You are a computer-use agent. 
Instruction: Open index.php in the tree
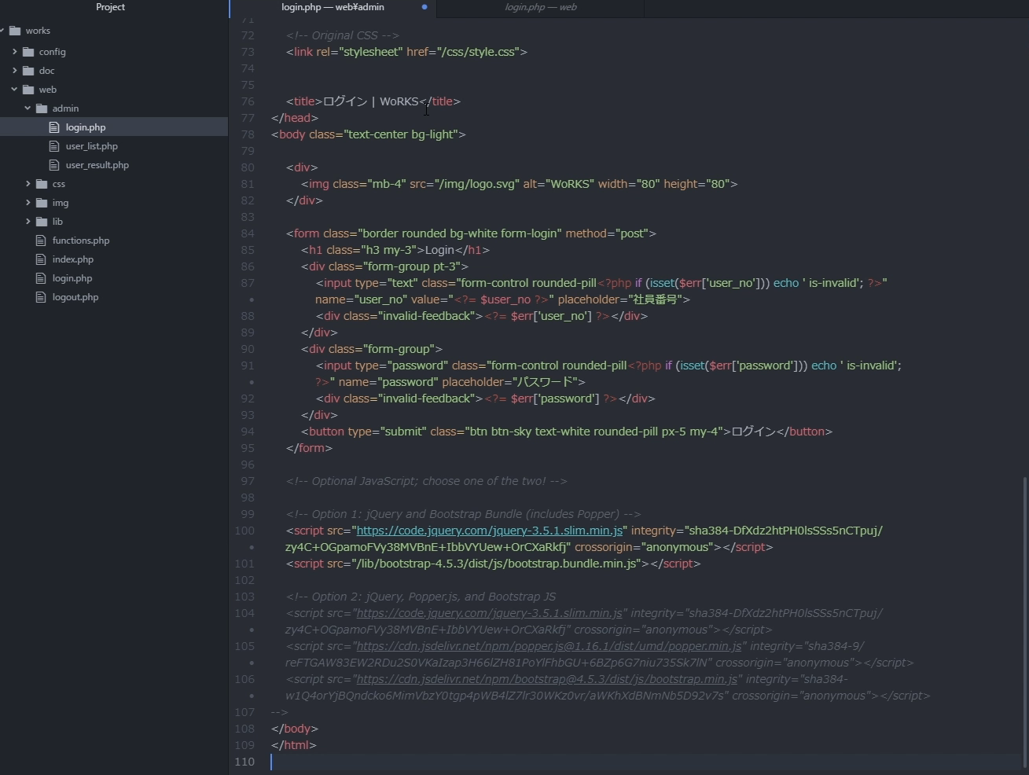[73, 259]
